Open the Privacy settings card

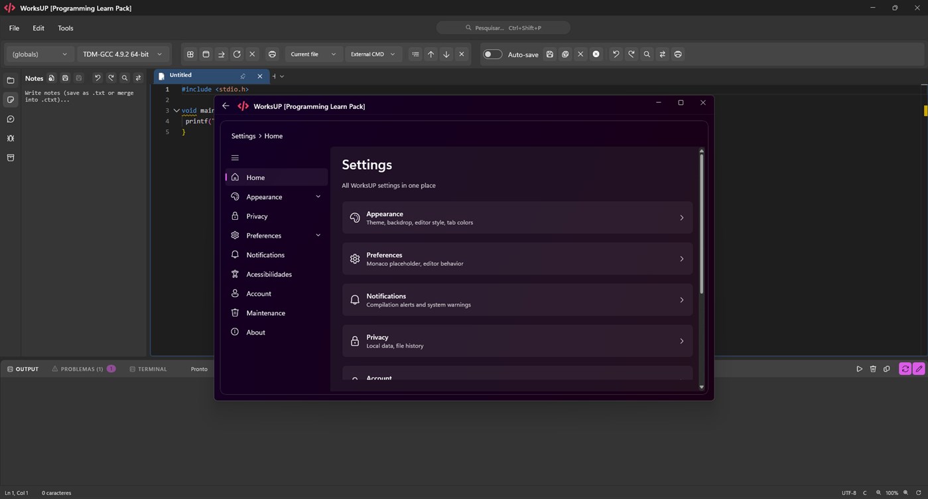[517, 341]
